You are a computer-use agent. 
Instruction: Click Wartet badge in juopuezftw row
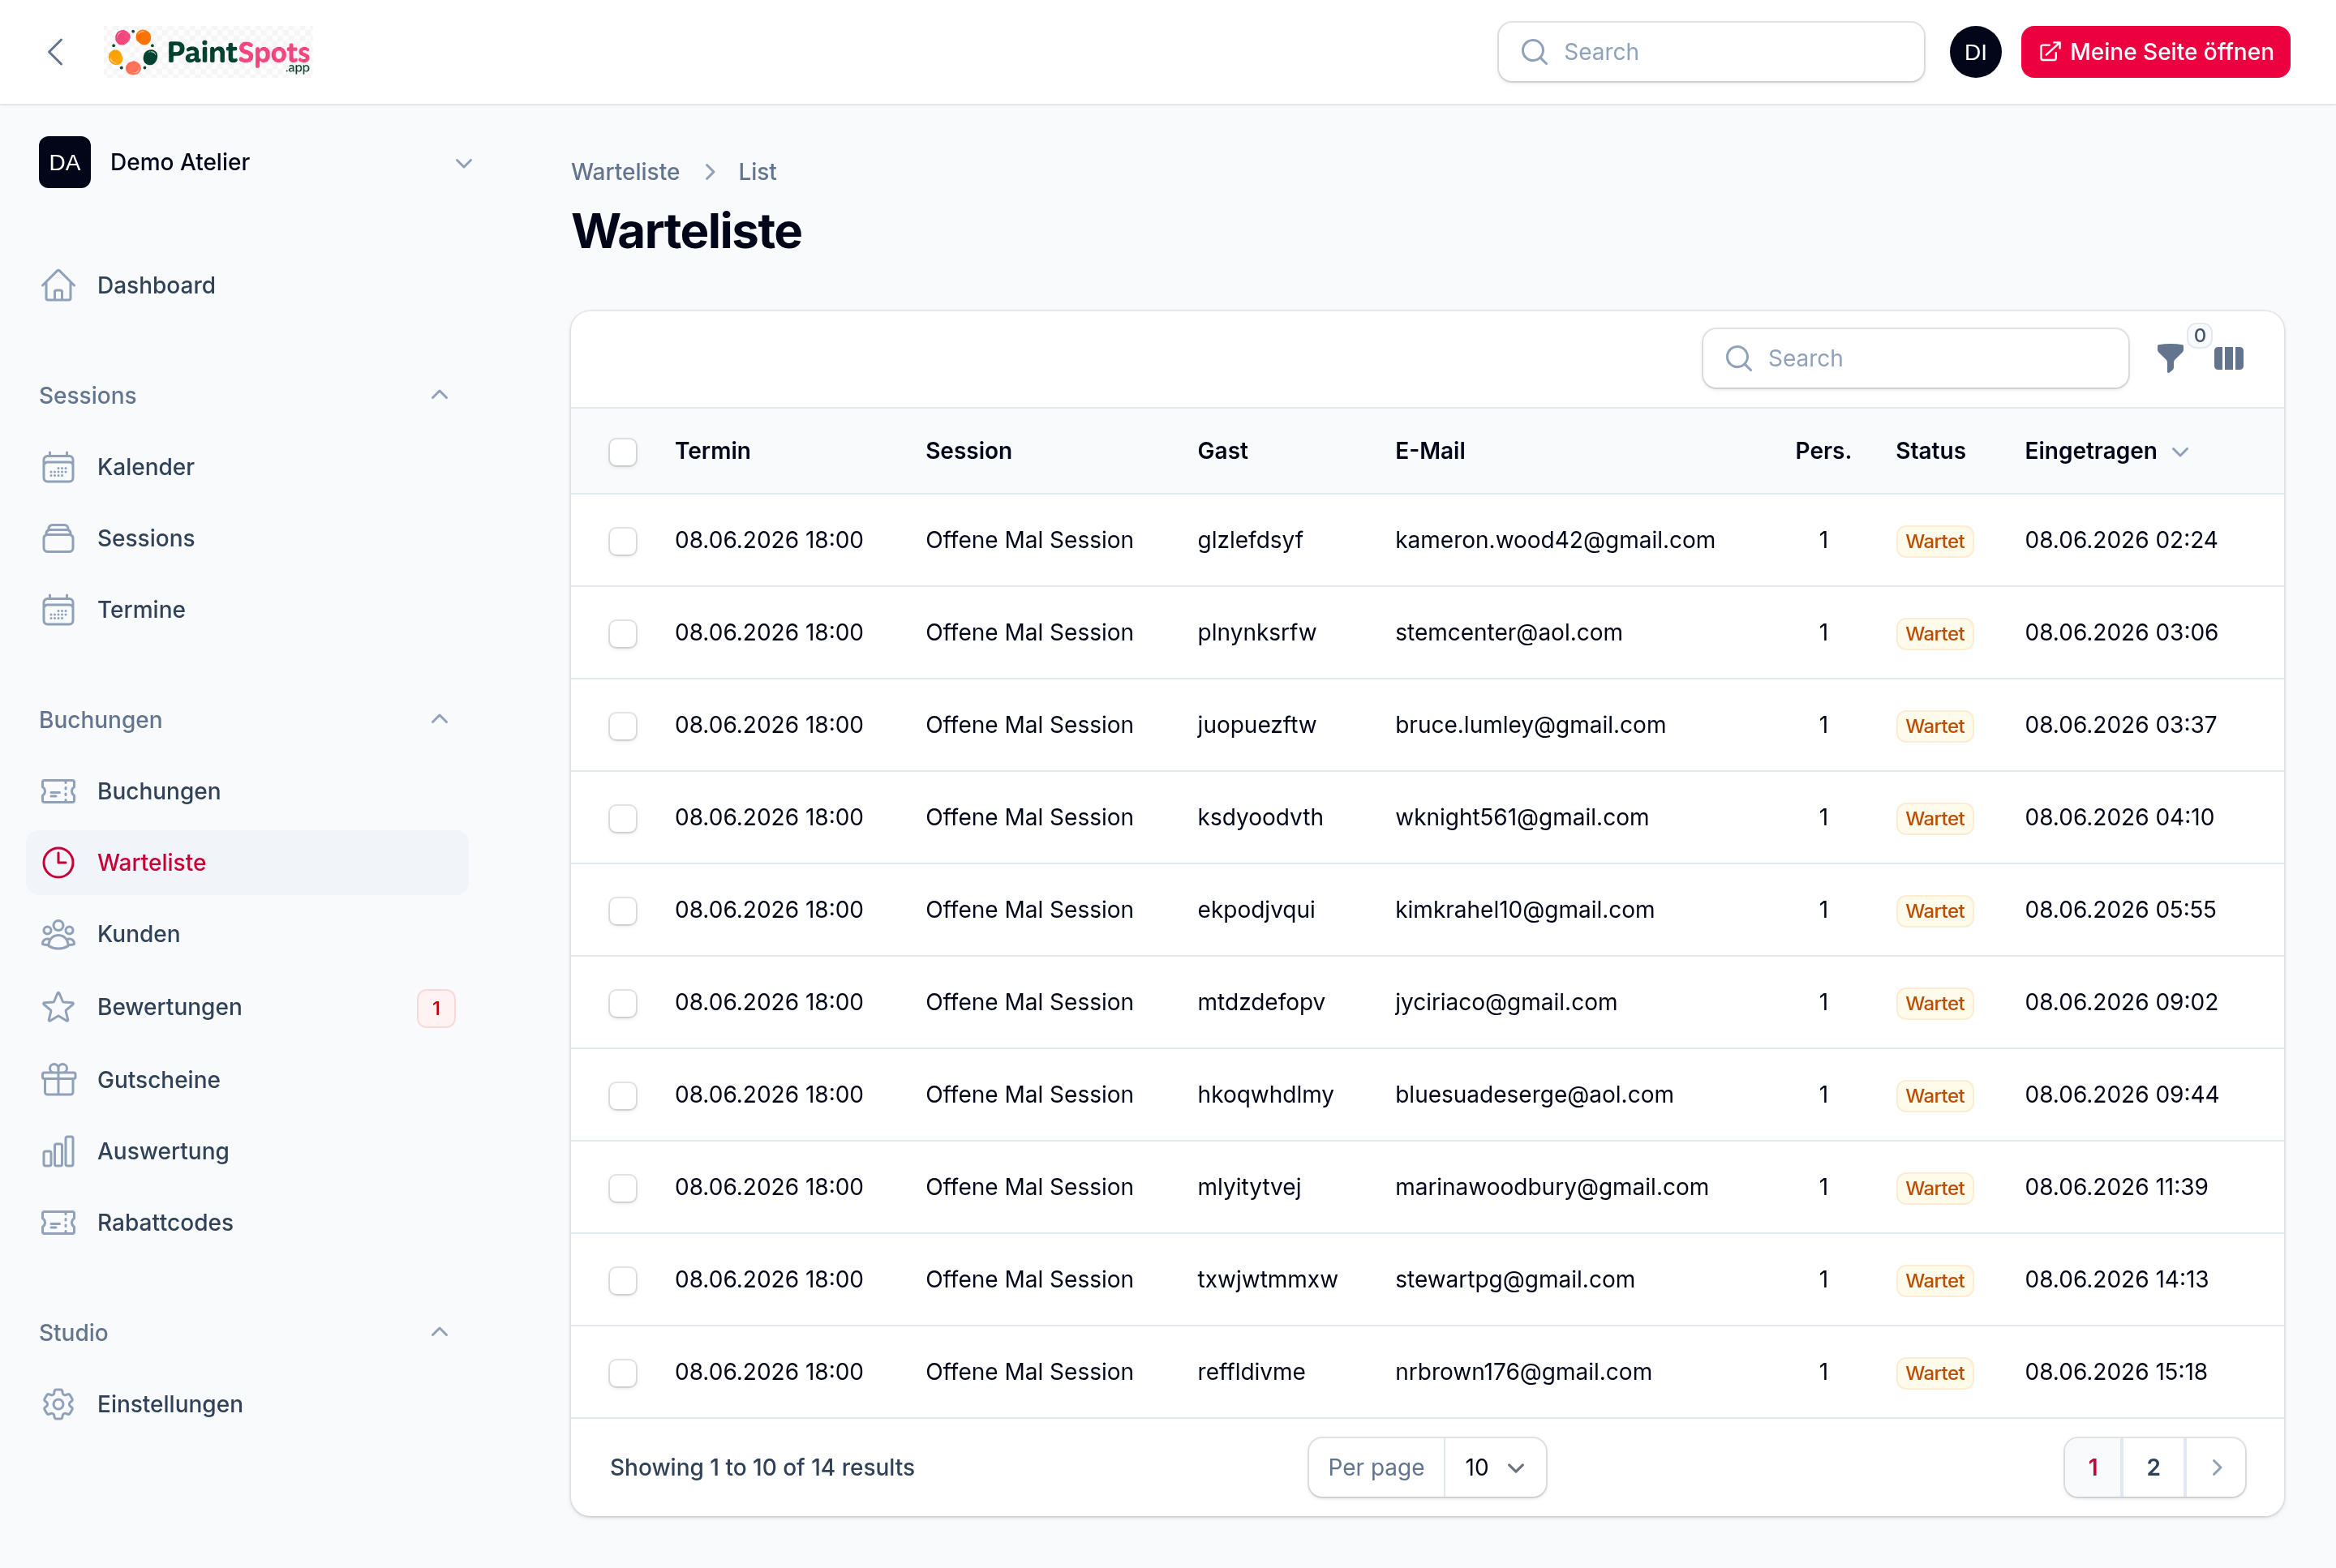coord(1934,726)
